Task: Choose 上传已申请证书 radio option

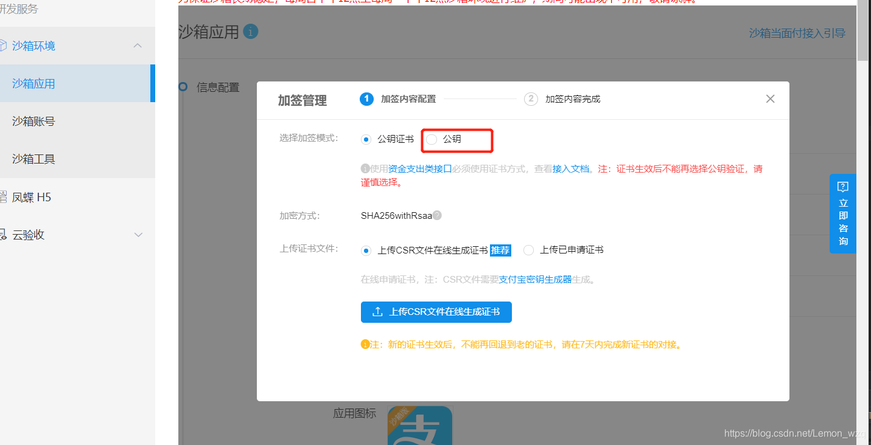Action: coord(528,250)
